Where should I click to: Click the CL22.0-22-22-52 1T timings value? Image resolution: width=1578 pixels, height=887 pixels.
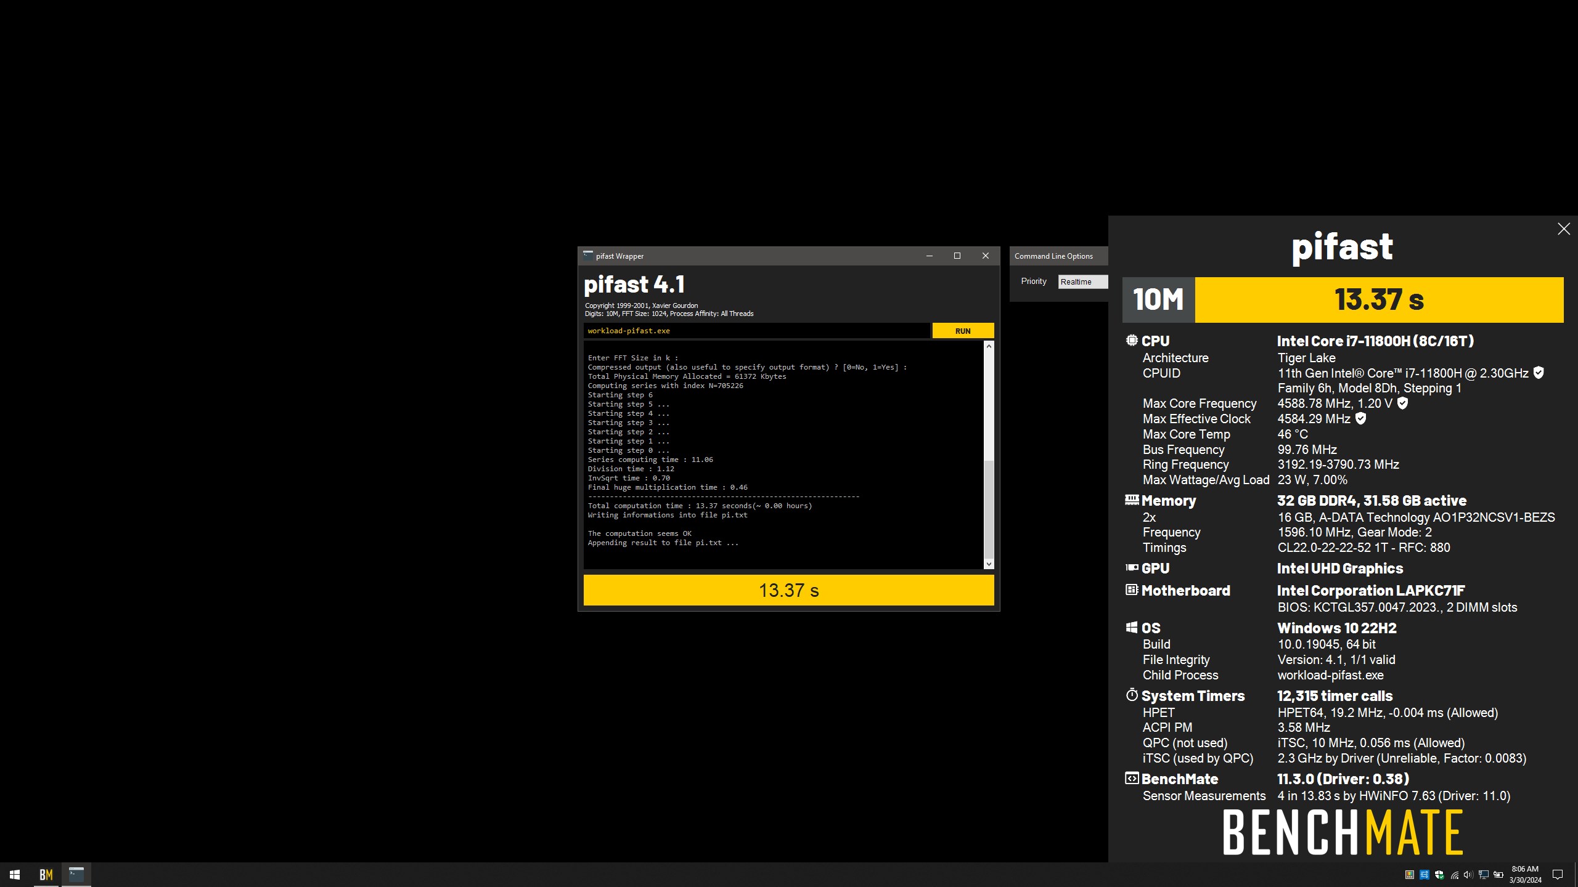coord(1363,547)
